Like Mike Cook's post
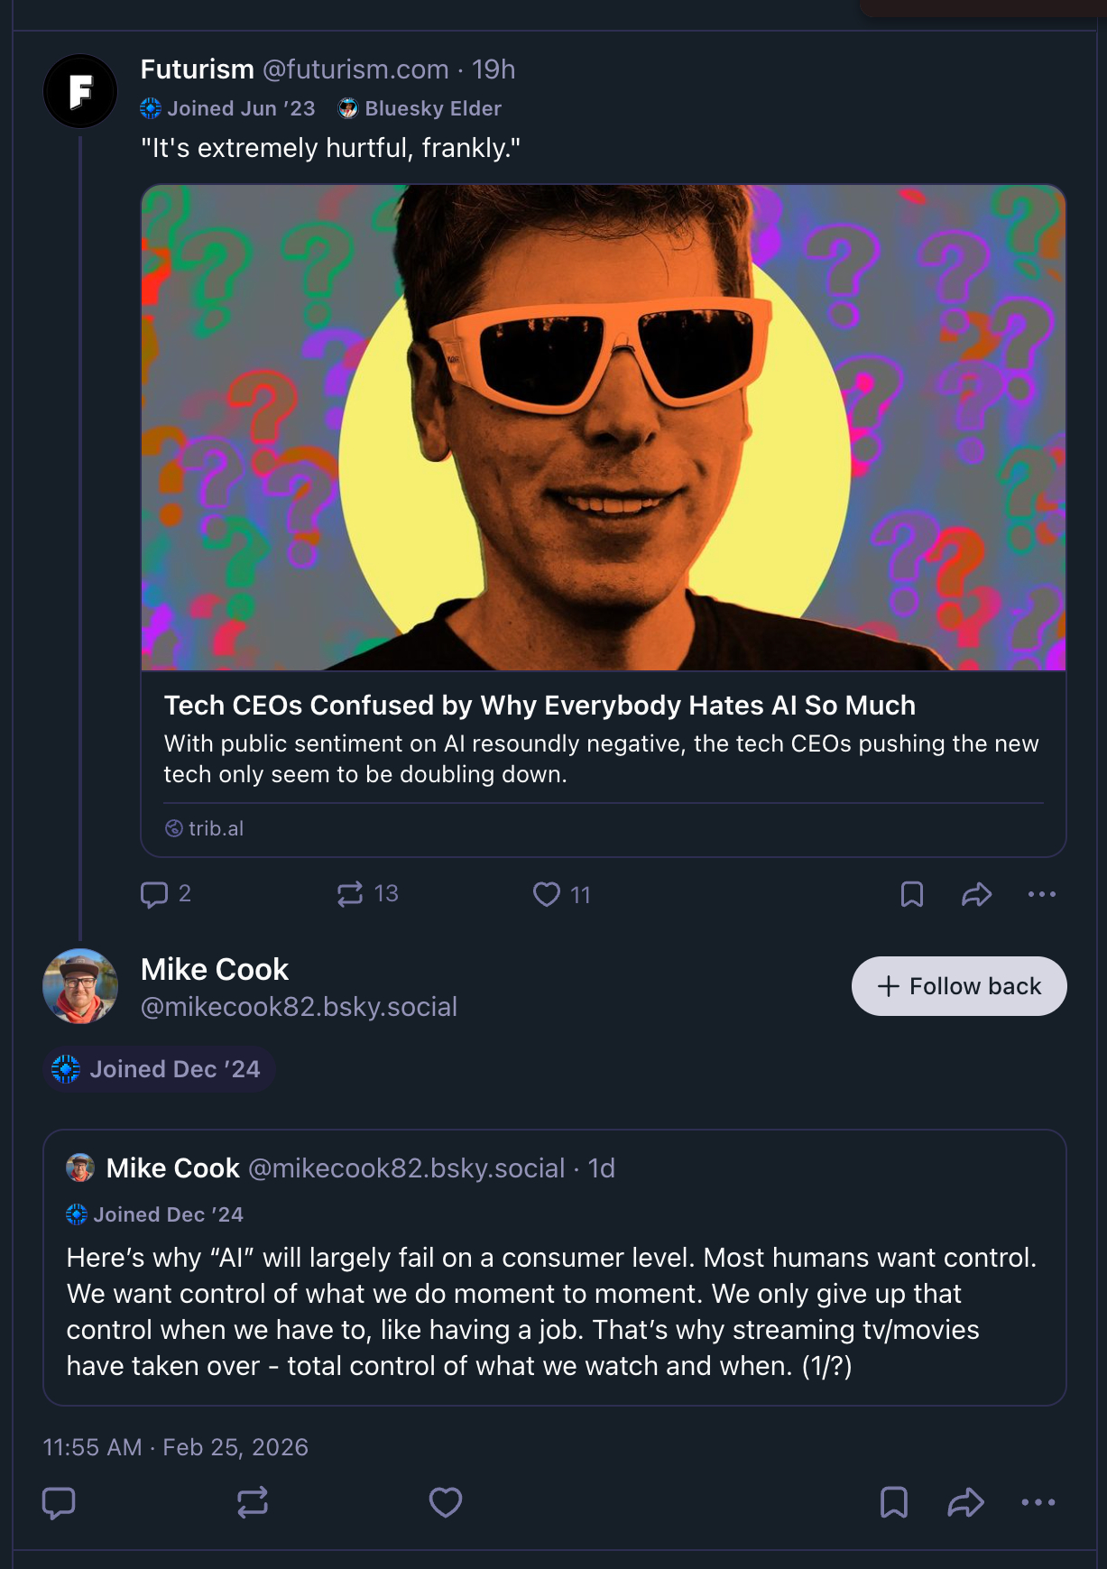Screen dimensions: 1107x1569 click(446, 1502)
